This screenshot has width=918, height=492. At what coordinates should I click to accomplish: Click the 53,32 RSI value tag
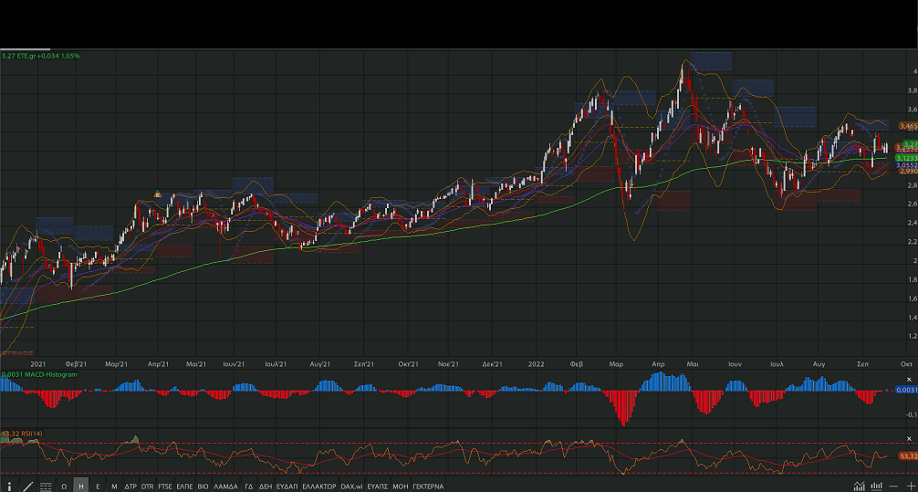point(908,455)
